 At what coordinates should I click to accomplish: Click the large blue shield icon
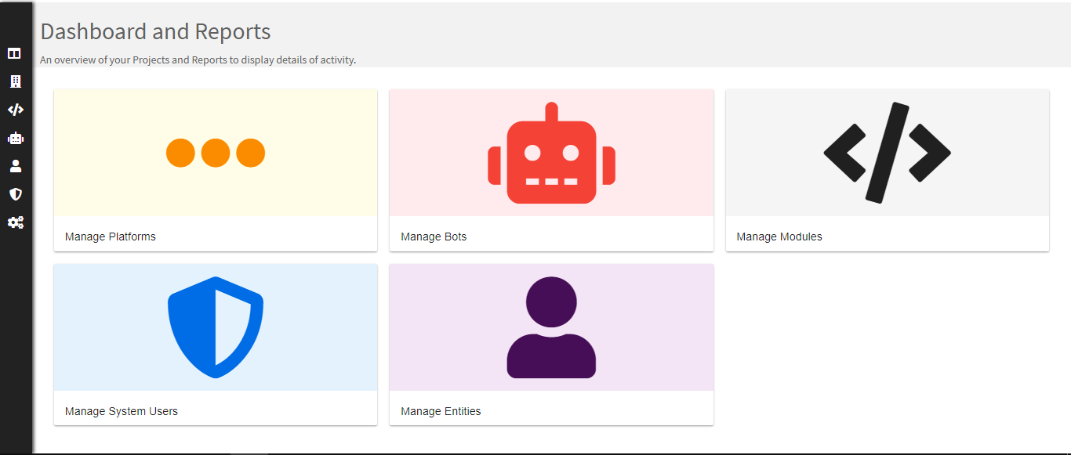pos(216,327)
